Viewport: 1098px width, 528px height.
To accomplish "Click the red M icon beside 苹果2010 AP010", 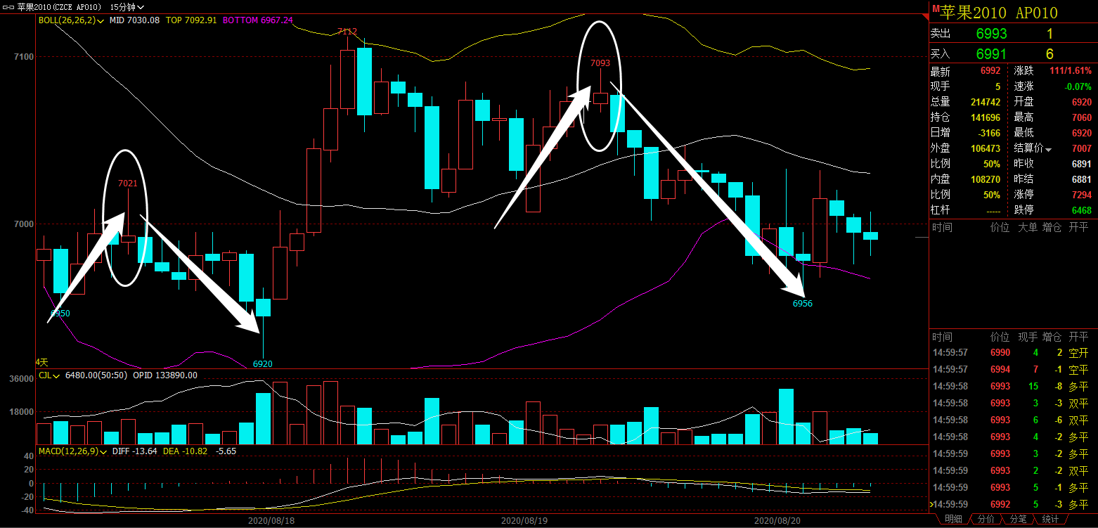I will click(x=936, y=8).
